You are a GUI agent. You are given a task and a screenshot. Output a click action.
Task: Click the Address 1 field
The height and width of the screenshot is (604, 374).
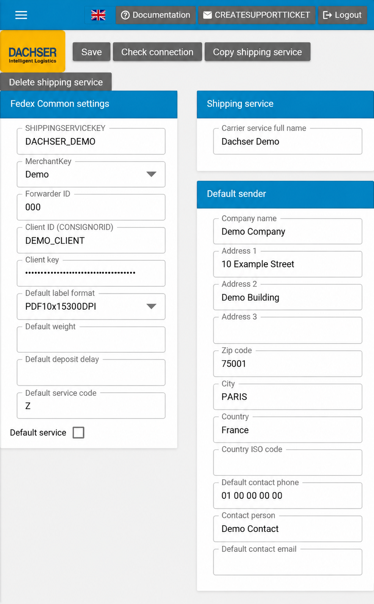(x=288, y=264)
